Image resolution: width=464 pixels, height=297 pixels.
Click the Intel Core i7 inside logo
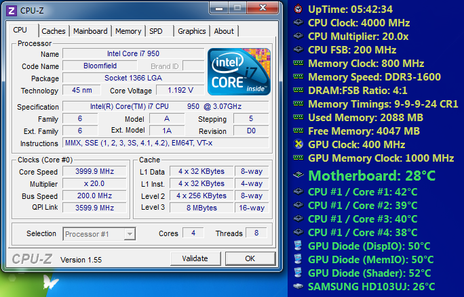pyautogui.click(x=239, y=72)
